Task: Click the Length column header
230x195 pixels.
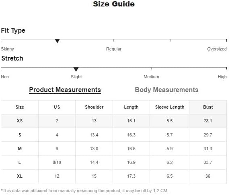Action: pos(131,107)
